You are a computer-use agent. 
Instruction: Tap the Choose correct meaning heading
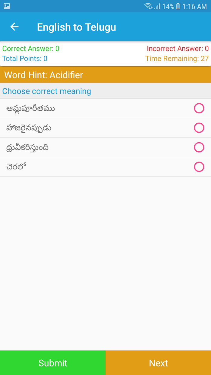click(47, 91)
